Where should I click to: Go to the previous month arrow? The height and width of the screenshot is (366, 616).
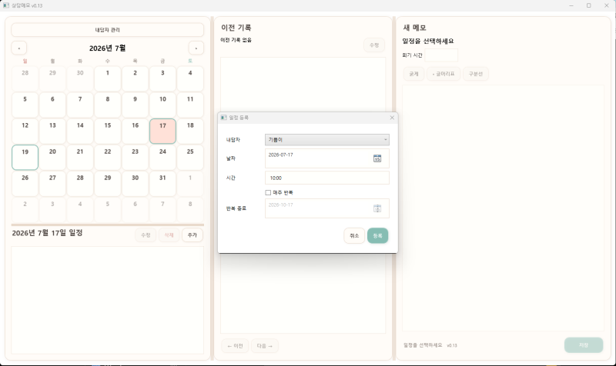[x=18, y=48]
